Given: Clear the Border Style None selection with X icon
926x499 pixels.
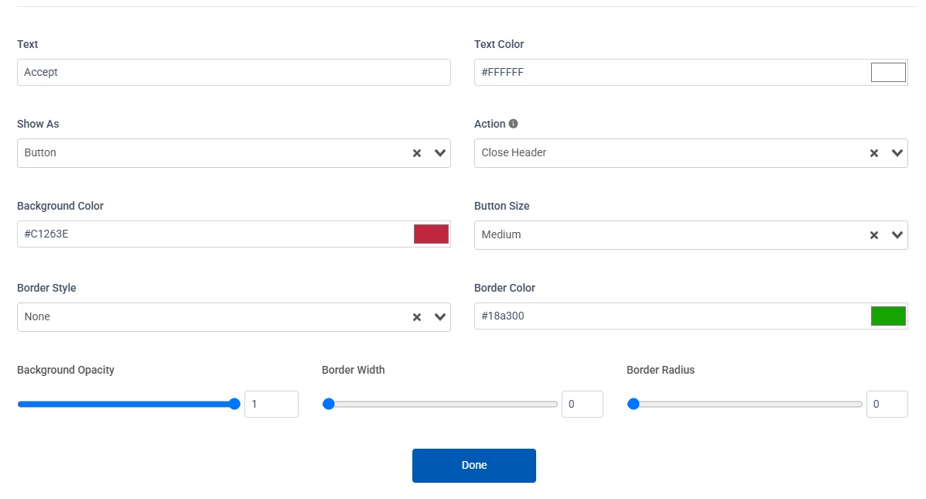Looking at the screenshot, I should 417,316.
